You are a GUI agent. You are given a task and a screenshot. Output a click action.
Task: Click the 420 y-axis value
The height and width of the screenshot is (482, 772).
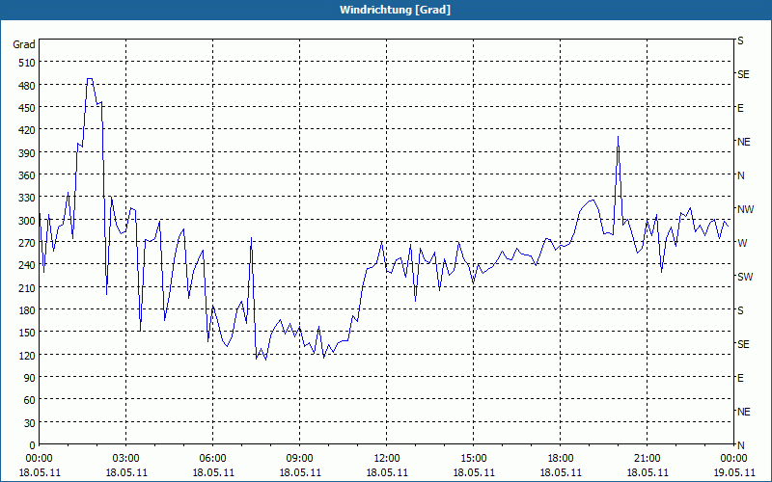27,130
